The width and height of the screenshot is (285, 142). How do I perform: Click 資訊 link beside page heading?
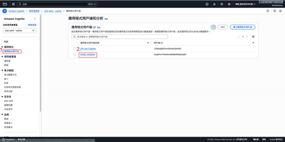coord(106,19)
